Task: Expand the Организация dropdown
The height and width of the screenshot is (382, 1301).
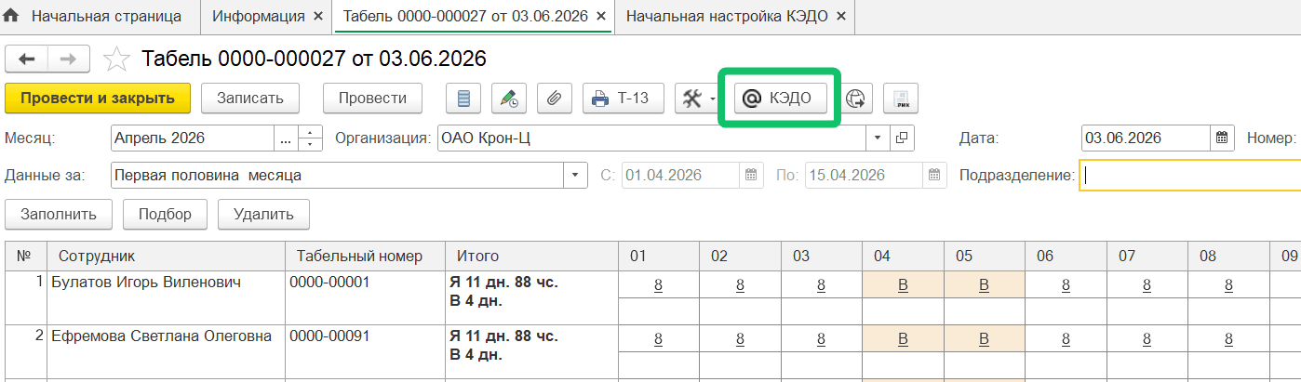Action: (878, 138)
